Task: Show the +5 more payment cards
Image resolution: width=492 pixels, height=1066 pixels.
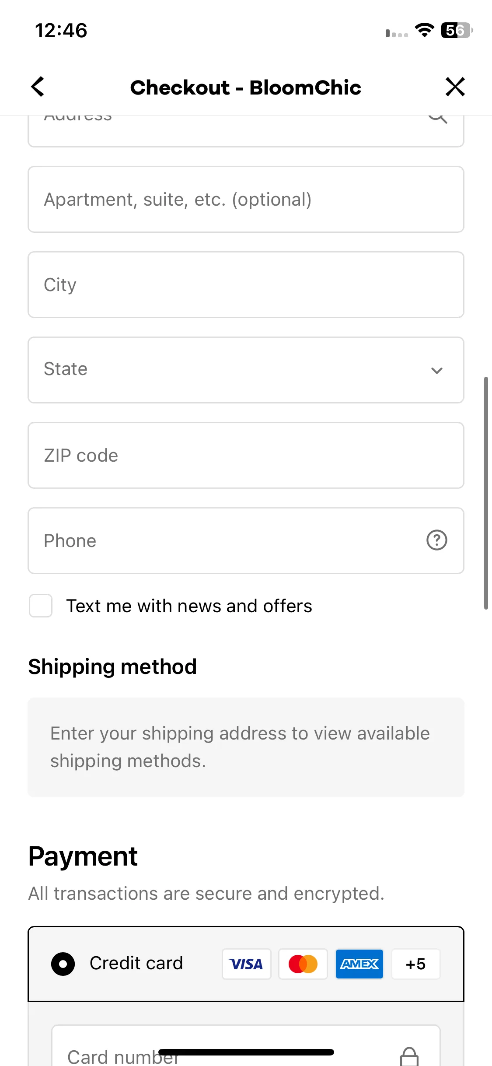Action: coord(415,964)
